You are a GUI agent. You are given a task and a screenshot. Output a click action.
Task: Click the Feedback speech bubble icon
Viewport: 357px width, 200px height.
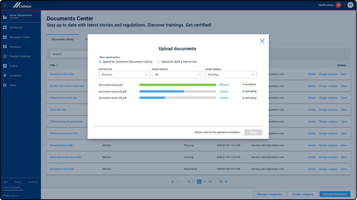[x=5, y=47]
